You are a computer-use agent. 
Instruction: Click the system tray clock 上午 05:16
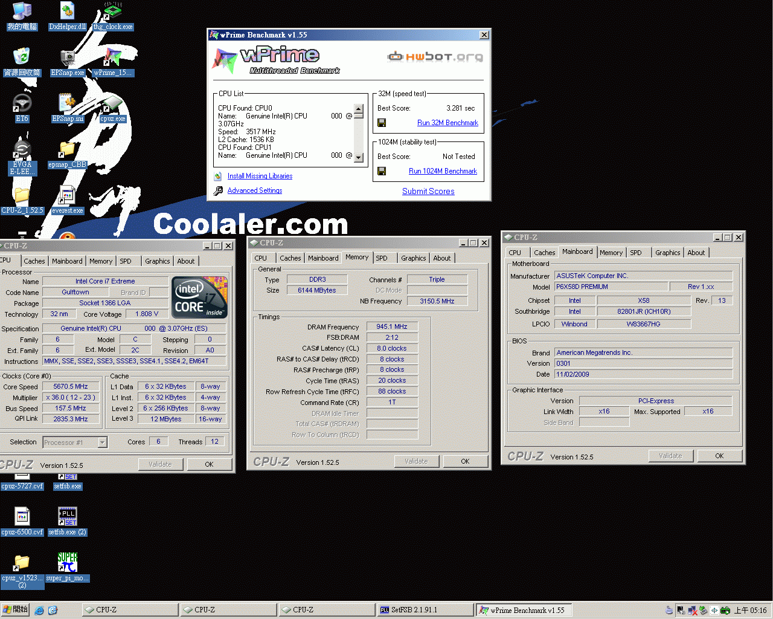(x=751, y=611)
